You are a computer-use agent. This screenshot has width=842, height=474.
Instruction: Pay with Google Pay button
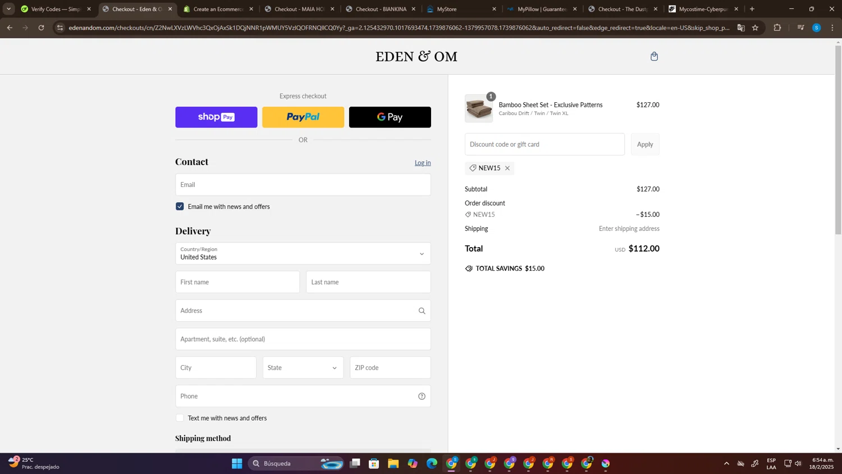(390, 117)
